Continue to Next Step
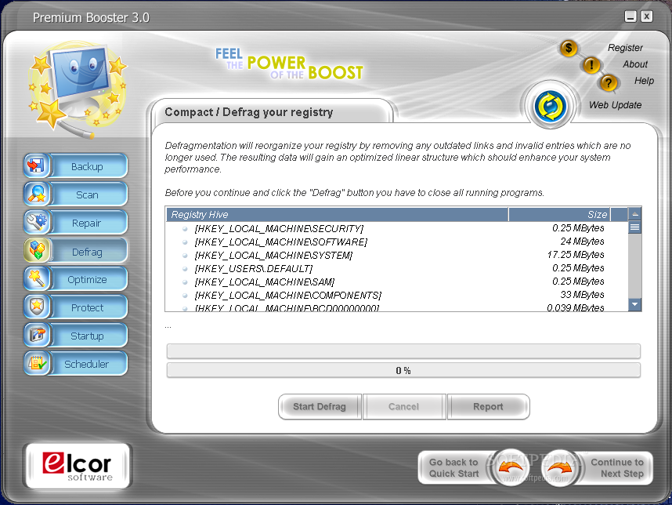Viewport: 672px width, 505px height. (x=617, y=468)
